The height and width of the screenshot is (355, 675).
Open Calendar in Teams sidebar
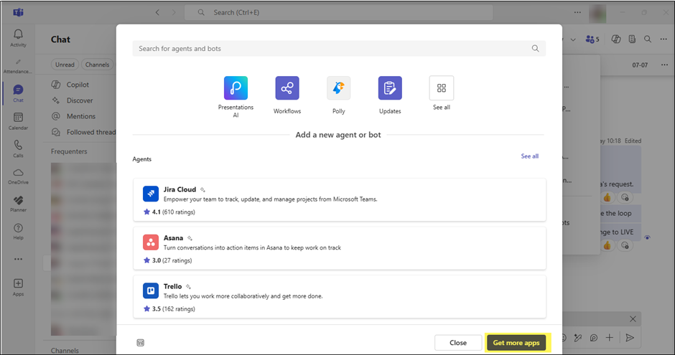pyautogui.click(x=18, y=121)
